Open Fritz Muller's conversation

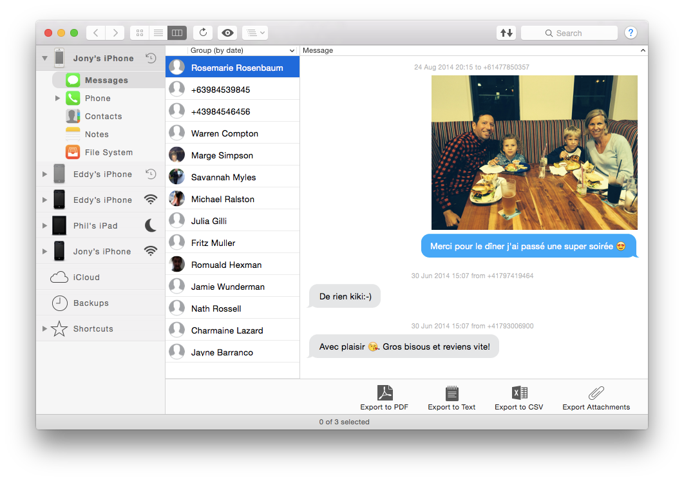(233, 243)
